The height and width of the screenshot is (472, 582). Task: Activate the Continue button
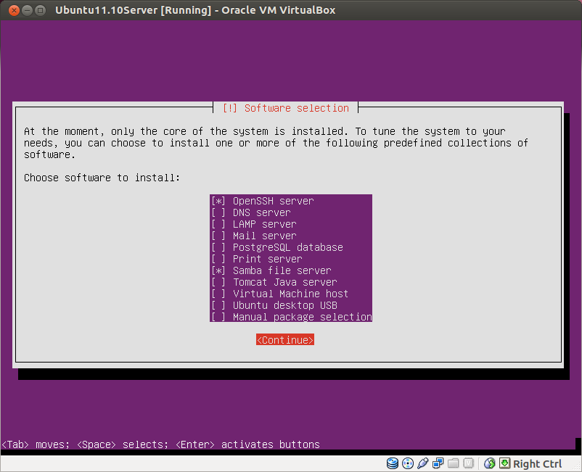coord(284,339)
